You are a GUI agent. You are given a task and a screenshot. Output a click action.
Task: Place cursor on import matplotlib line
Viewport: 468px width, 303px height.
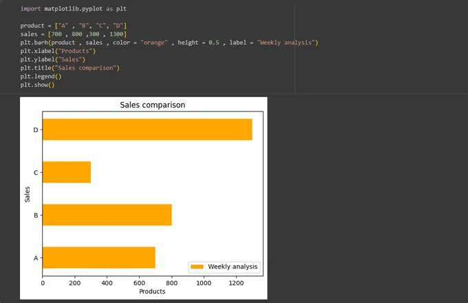point(74,9)
